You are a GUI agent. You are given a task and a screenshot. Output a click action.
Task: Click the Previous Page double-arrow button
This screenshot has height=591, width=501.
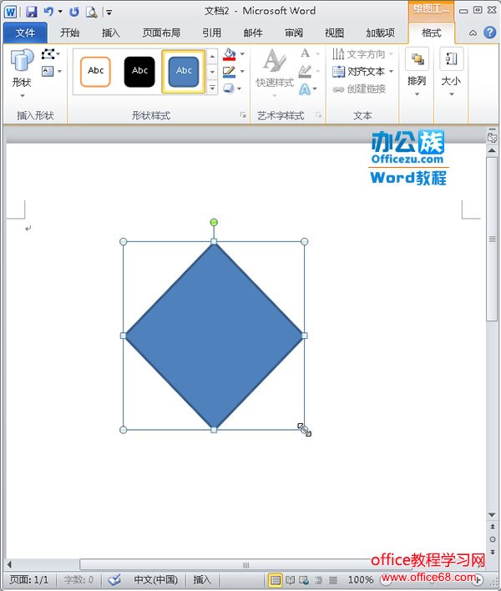point(493,527)
